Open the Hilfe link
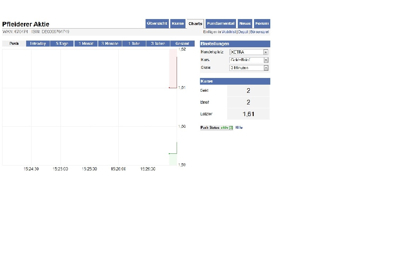This screenshot has width=407, height=260. coord(239,128)
